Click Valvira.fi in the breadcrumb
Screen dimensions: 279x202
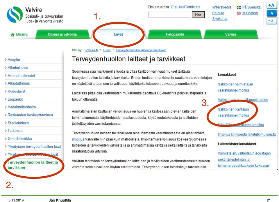click(x=92, y=50)
